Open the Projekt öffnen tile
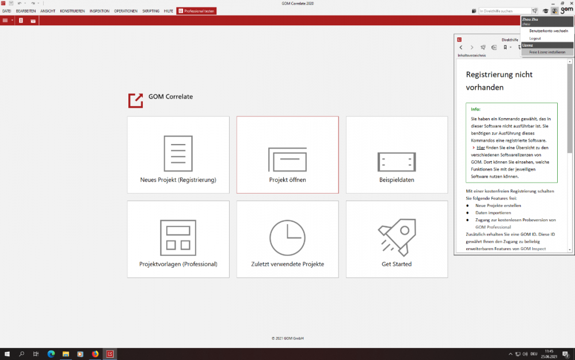 (287, 154)
